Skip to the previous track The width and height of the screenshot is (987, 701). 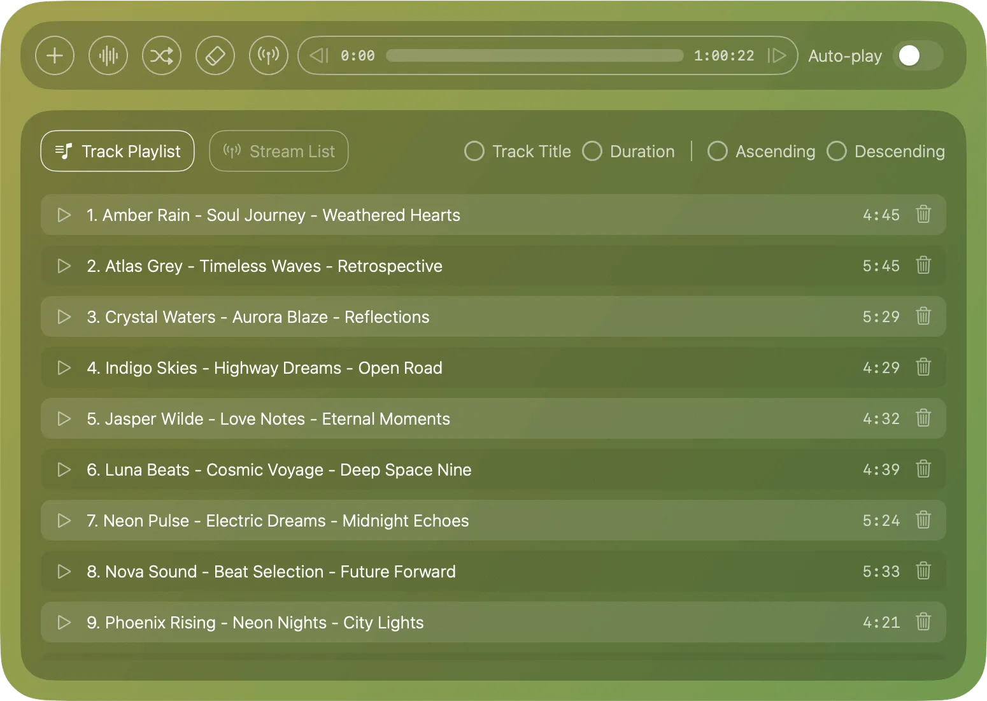318,56
